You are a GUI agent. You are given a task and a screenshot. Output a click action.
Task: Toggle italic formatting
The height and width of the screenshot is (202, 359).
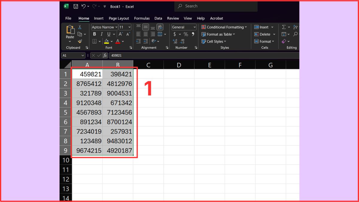[101, 34]
